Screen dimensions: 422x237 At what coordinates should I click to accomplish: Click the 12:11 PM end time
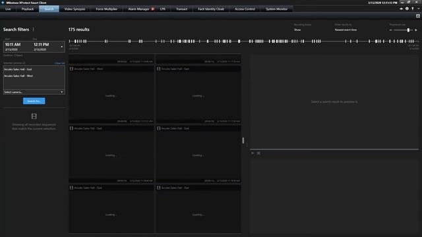pos(41,45)
